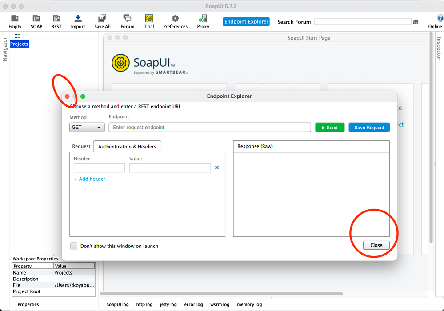Click the navigator list view icon
This screenshot has width=444, height=311.
(18, 36)
